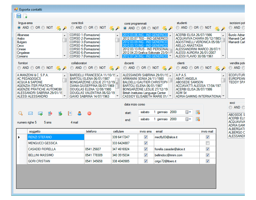Viewport: 256px width, 200px height.
Task: Click the person contact icon
Action: tap(80, 113)
